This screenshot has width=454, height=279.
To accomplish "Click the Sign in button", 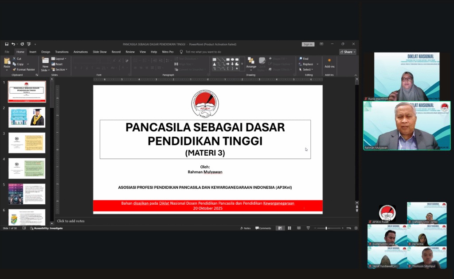I will (308, 44).
